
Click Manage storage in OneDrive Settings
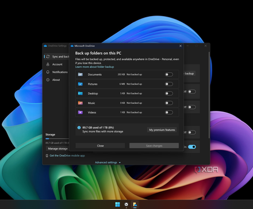pyautogui.click(x=57, y=149)
